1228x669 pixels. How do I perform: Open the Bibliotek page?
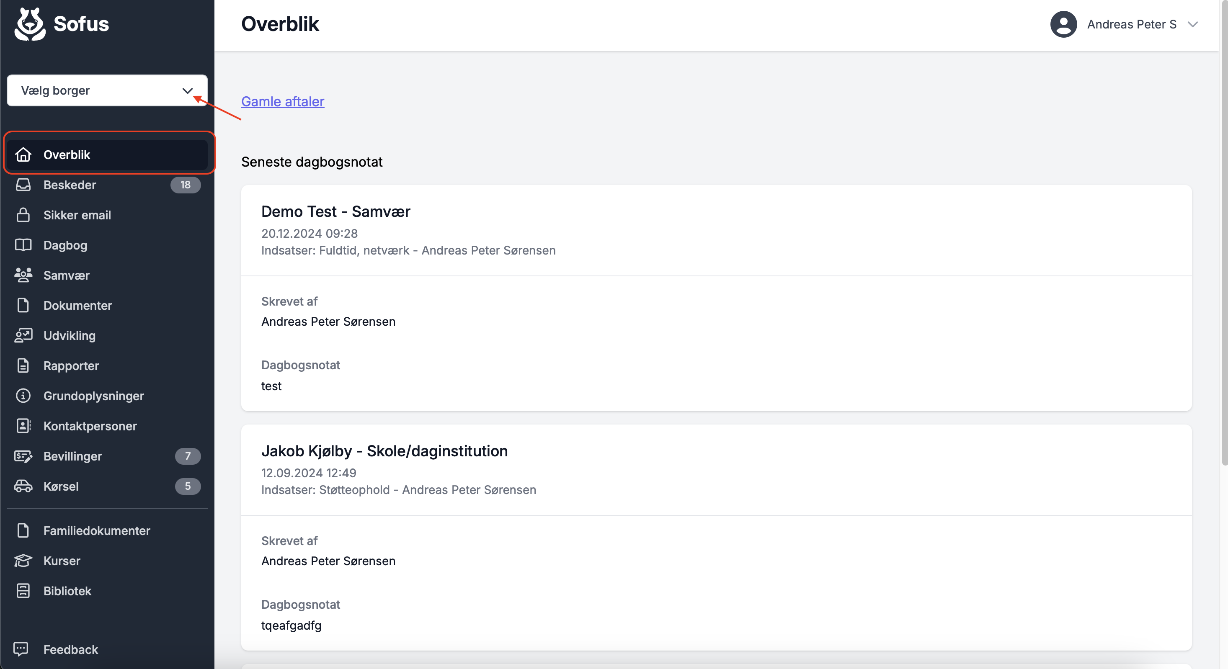[x=67, y=591]
